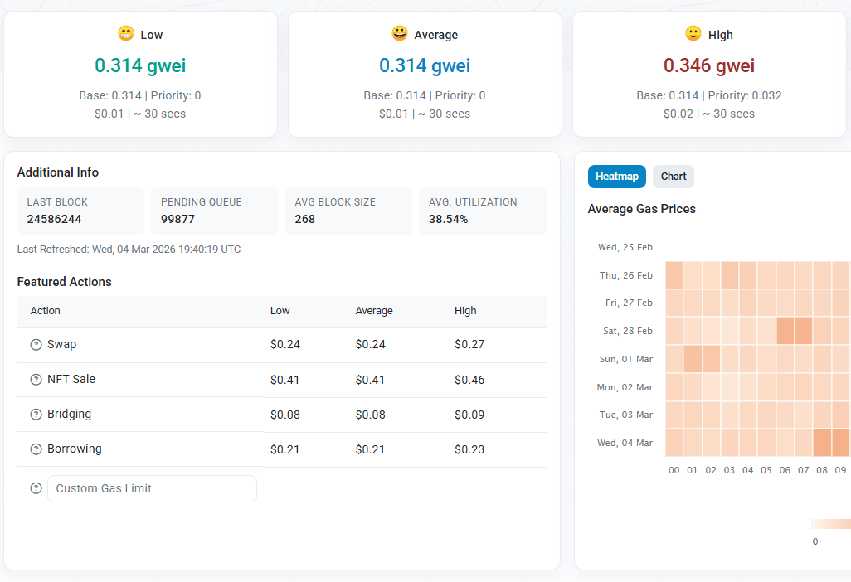Click the Low gas price 0.314 gwei

140,65
